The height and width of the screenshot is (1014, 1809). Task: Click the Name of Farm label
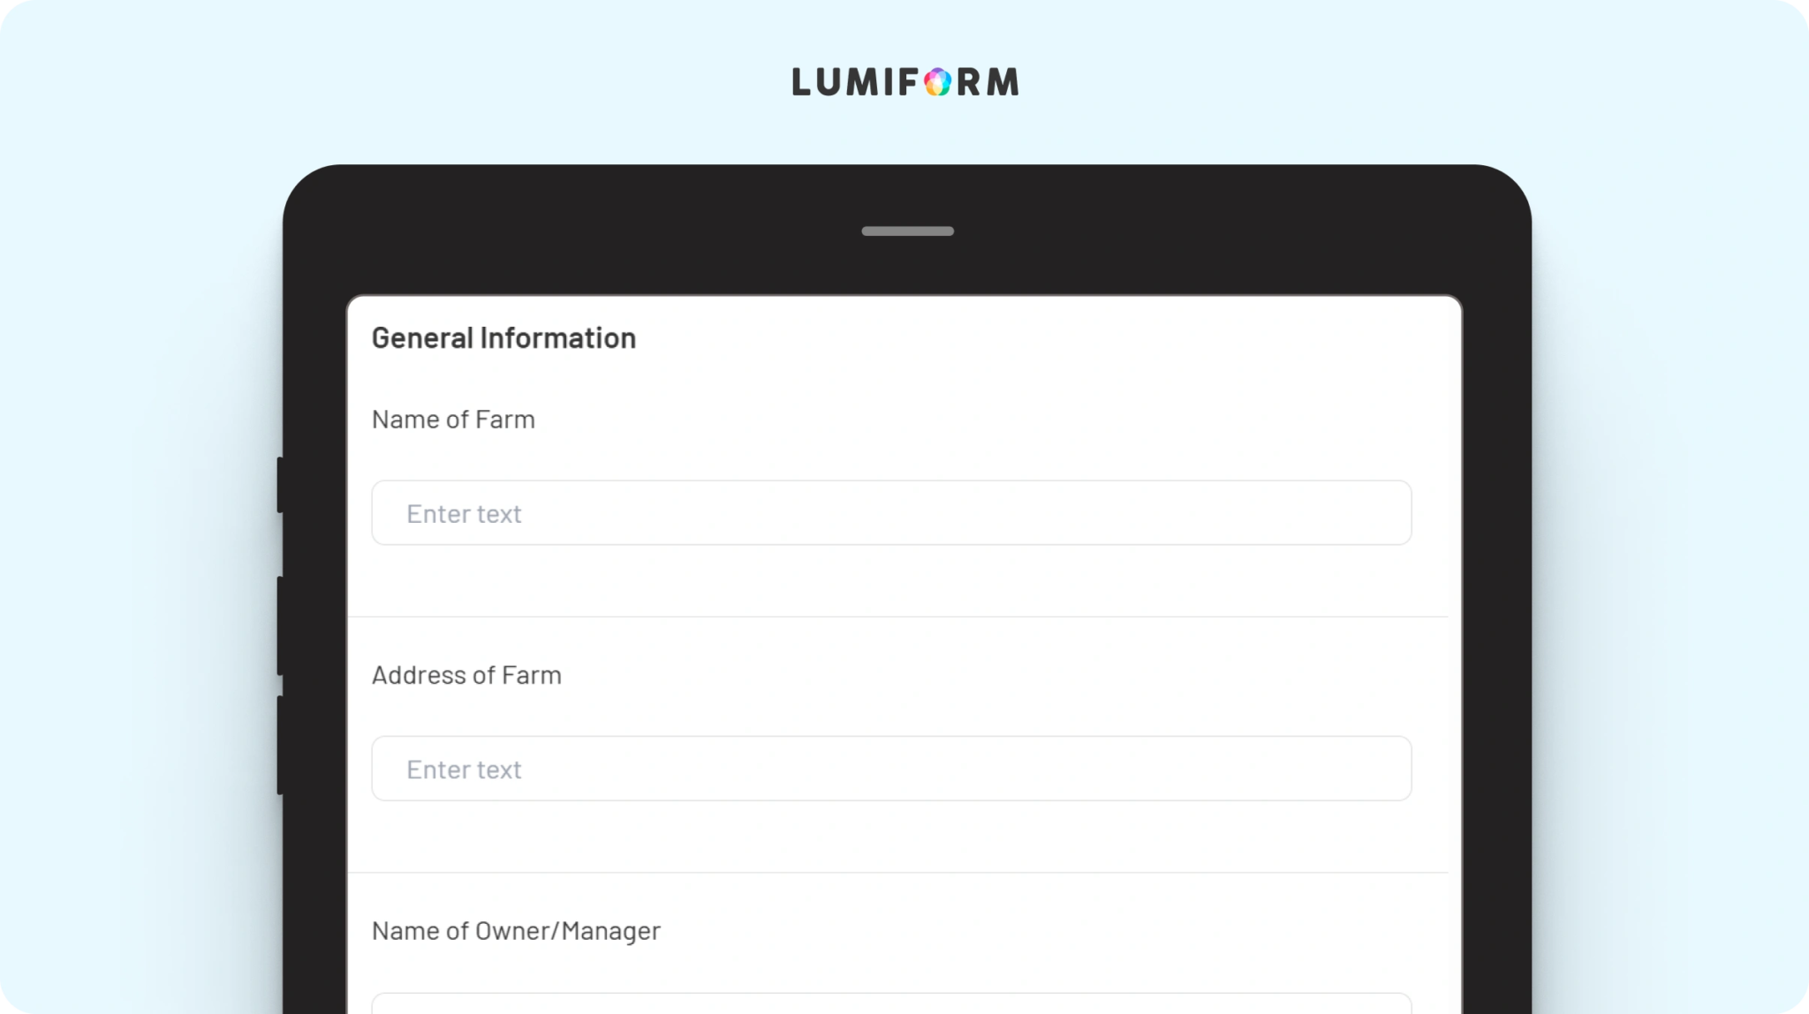click(x=453, y=420)
